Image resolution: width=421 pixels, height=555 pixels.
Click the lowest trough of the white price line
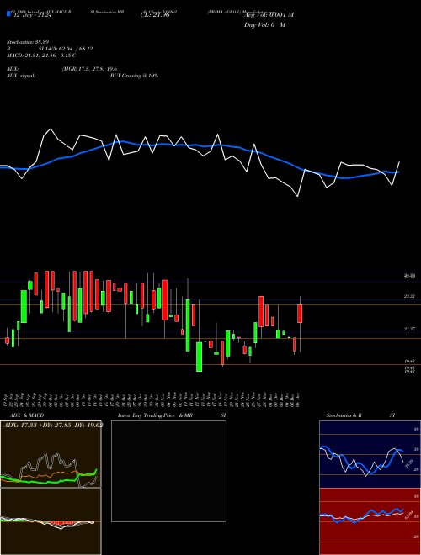click(298, 196)
